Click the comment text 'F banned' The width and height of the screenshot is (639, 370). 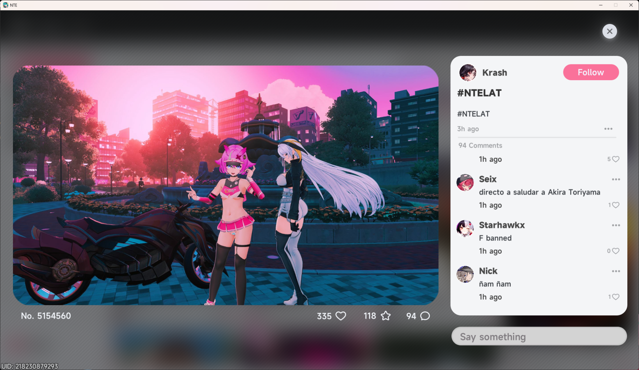click(x=495, y=238)
